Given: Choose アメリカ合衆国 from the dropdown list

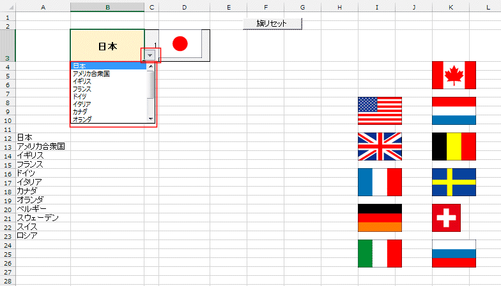Looking at the screenshot, I should 109,74.
